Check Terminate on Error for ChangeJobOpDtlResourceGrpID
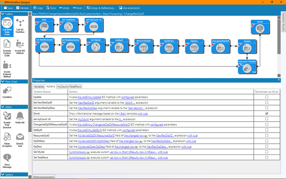The width and height of the screenshot is (286, 179). [267, 125]
